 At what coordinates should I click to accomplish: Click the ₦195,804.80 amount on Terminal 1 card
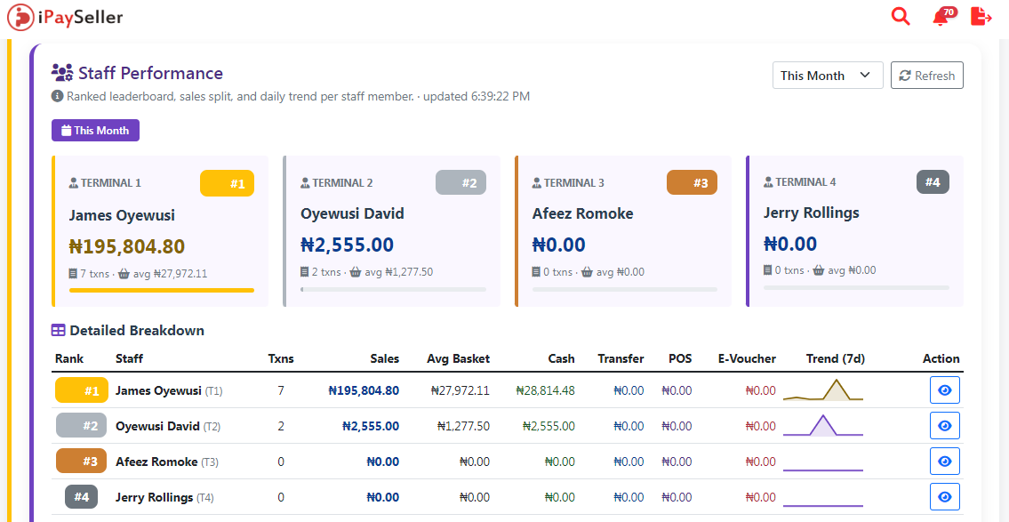(x=127, y=246)
